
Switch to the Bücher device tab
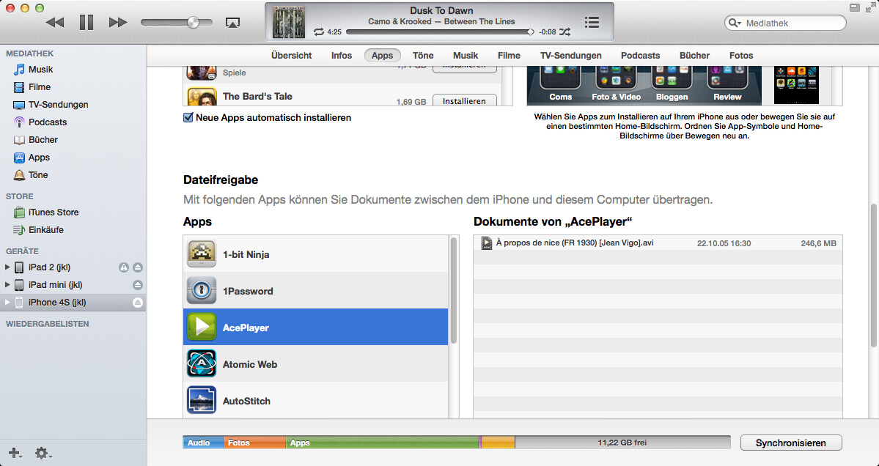[x=694, y=56]
